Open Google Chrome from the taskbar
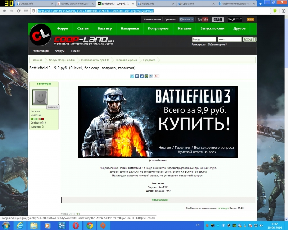 [90, 225]
